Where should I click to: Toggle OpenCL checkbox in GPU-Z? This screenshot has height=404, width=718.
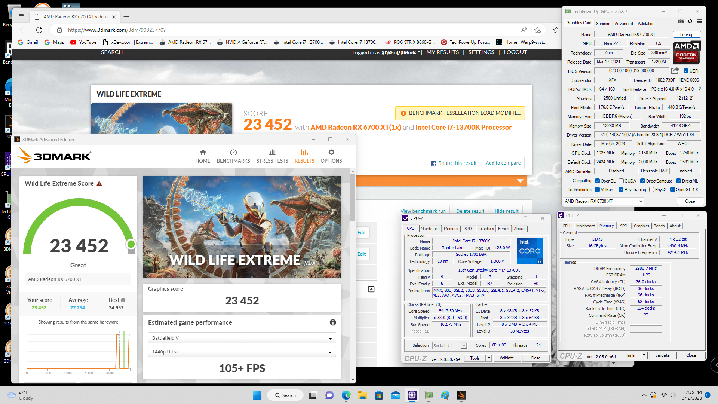click(598, 181)
